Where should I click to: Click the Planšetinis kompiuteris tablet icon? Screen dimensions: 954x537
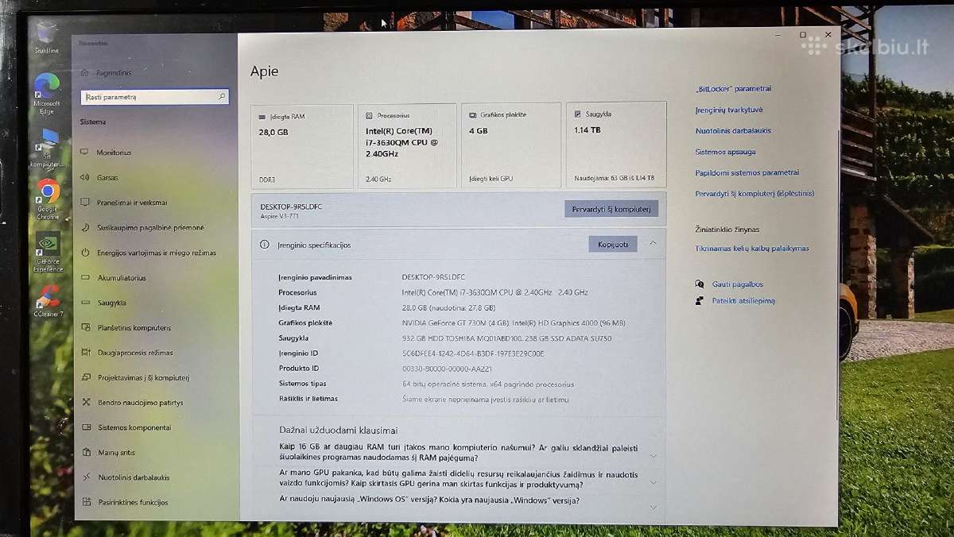[86, 327]
